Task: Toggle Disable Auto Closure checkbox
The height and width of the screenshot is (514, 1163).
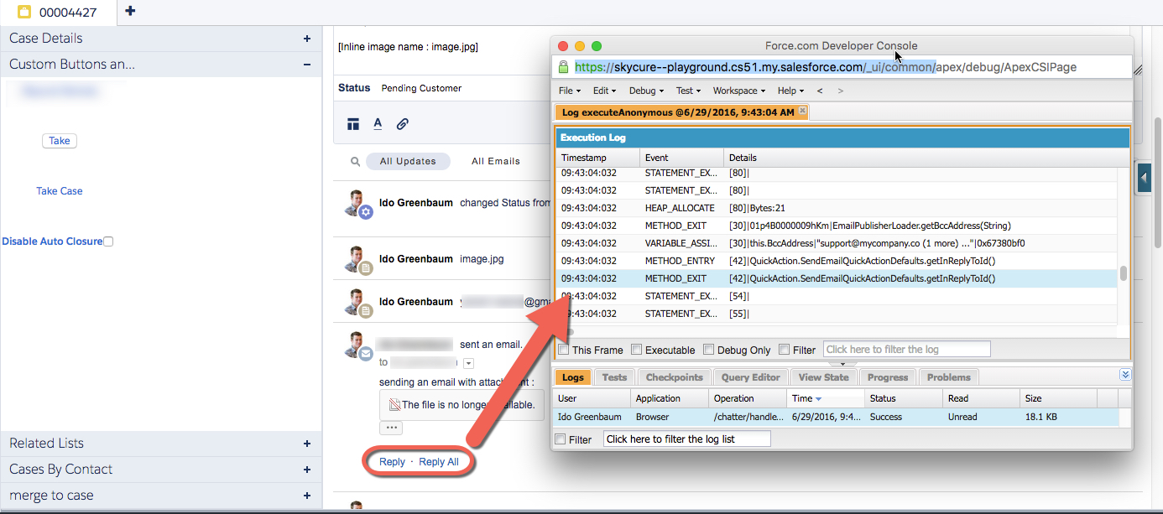Action: (108, 241)
